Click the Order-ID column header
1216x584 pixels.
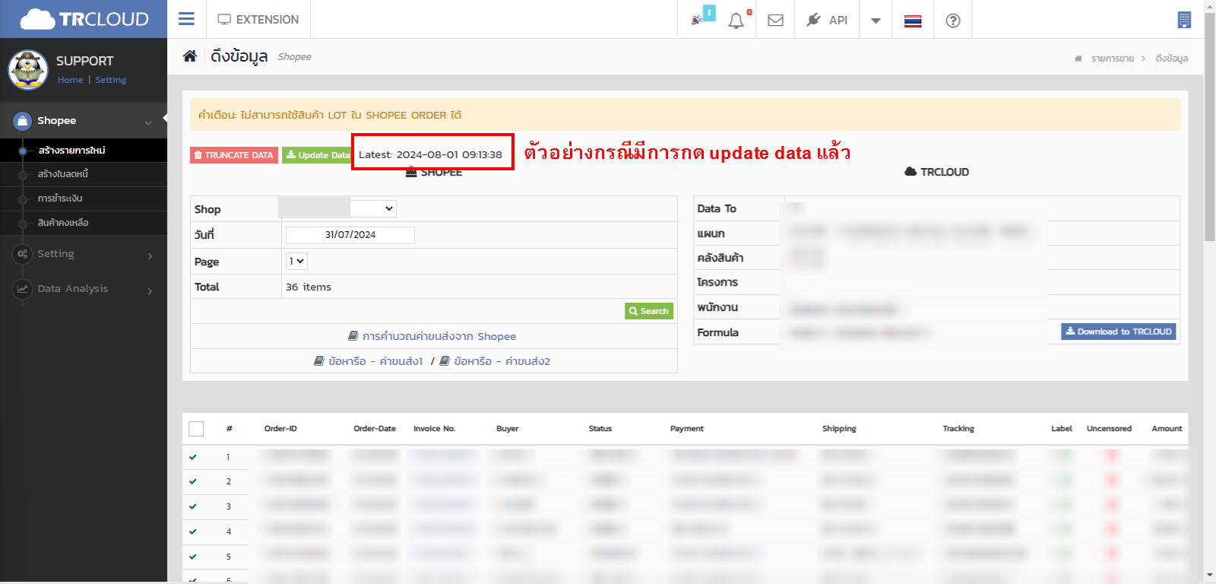click(x=280, y=429)
